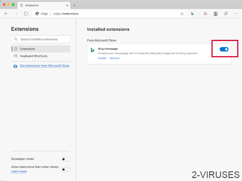Image resolution: width=242 pixels, height=181 pixels.
Task: Open the Bing extension toolbar icon
Action: pos(192,14)
